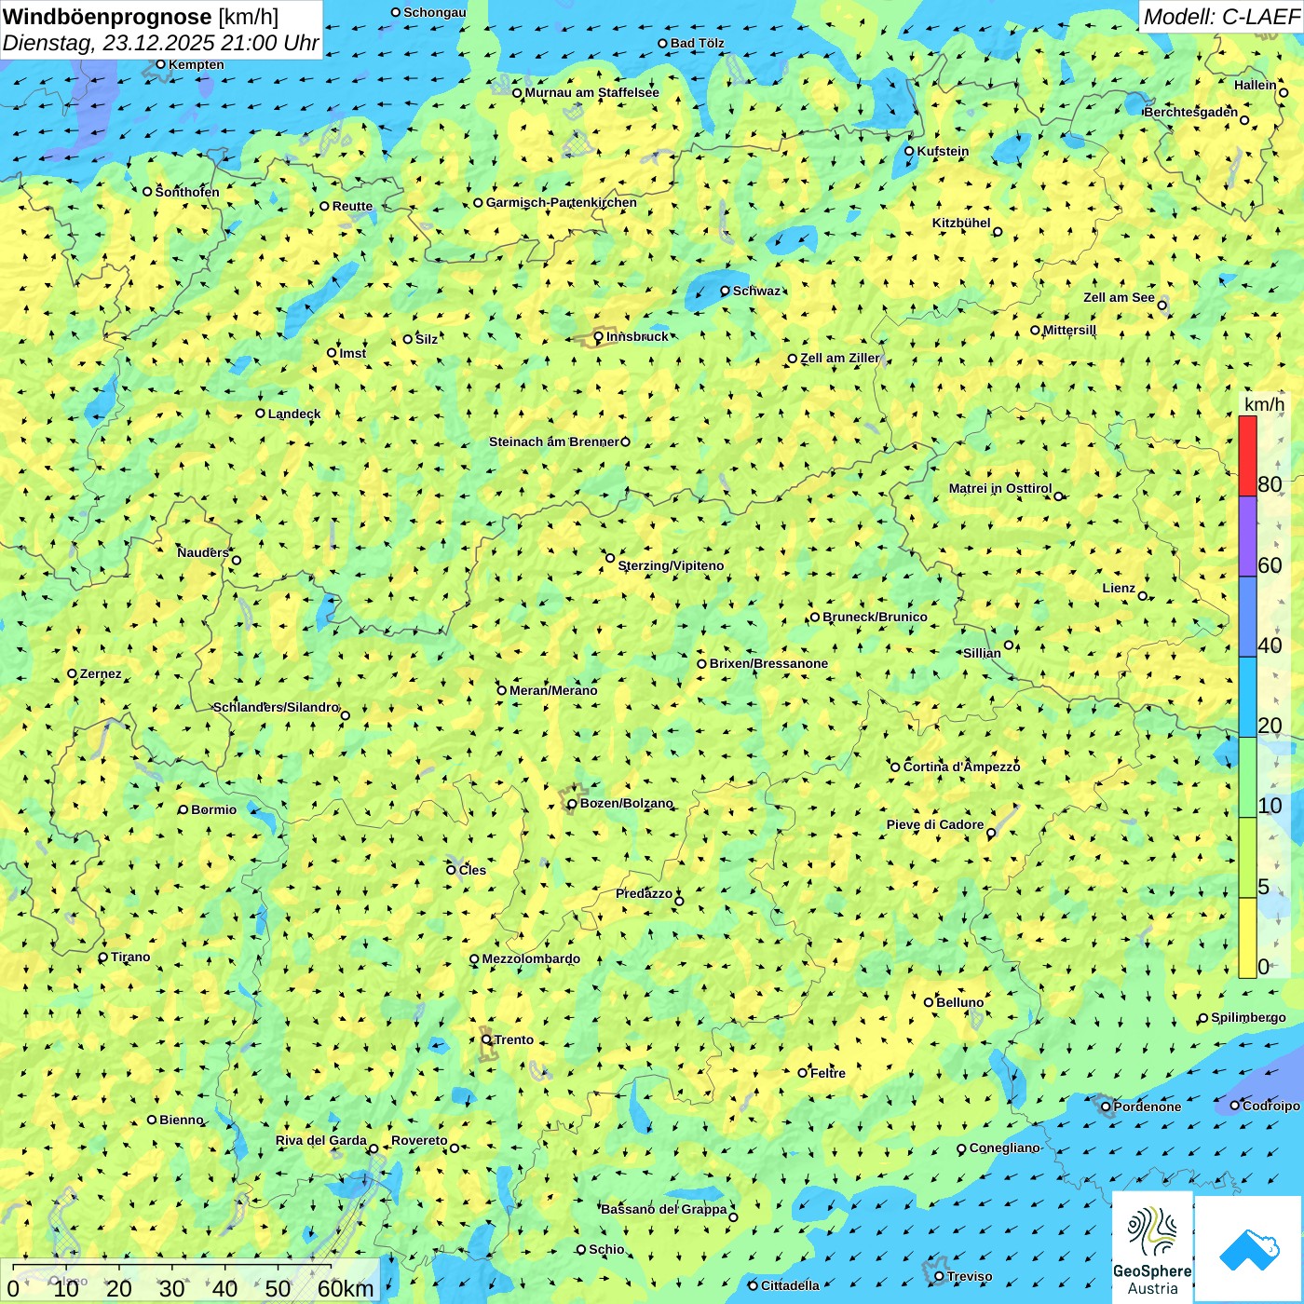Image resolution: width=1304 pixels, height=1304 pixels.
Task: Click the Pordenone location marker
Action: [x=1106, y=1107]
